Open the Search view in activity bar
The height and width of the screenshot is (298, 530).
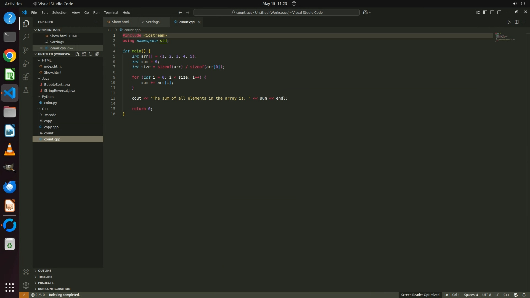point(26,37)
